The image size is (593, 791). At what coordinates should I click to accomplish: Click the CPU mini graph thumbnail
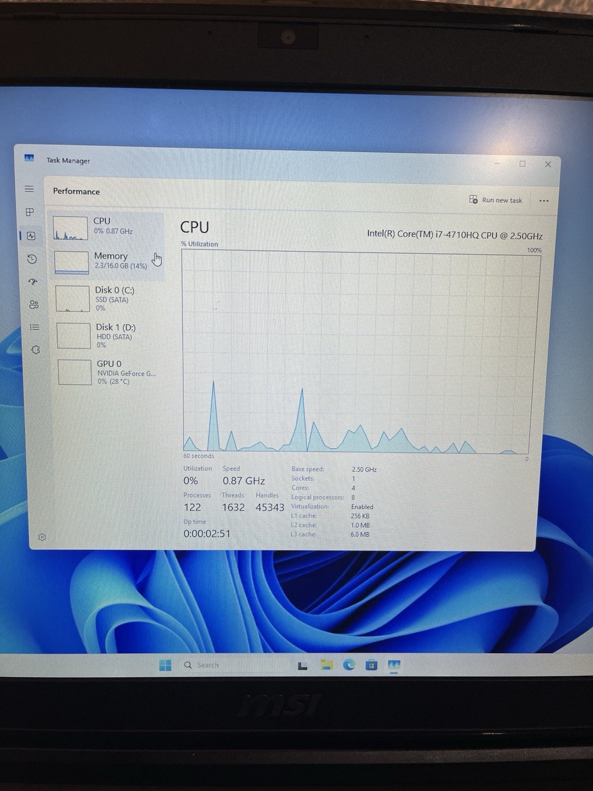coord(70,228)
